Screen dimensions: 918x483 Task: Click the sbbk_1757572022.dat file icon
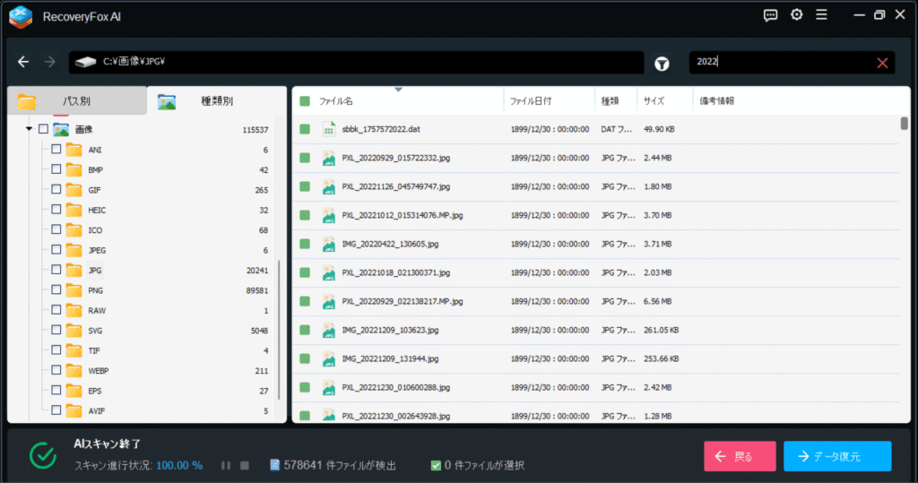329,129
